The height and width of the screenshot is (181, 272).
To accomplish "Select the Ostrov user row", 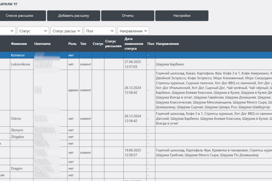I will click(136, 119).
